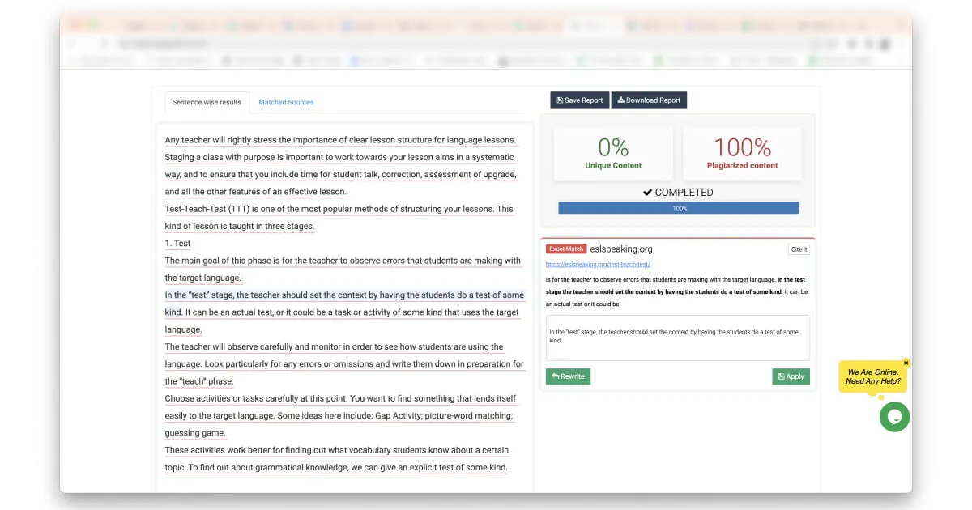The width and height of the screenshot is (972, 510).
Task: Click the download icon on Download Report button
Action: coord(620,100)
